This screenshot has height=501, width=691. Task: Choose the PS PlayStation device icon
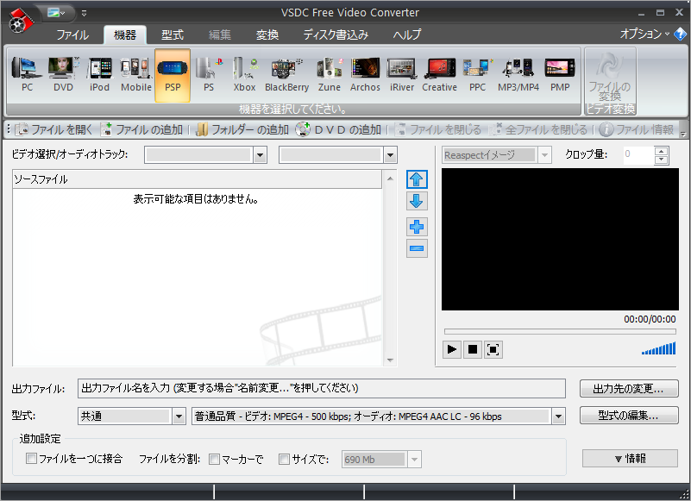(x=209, y=75)
